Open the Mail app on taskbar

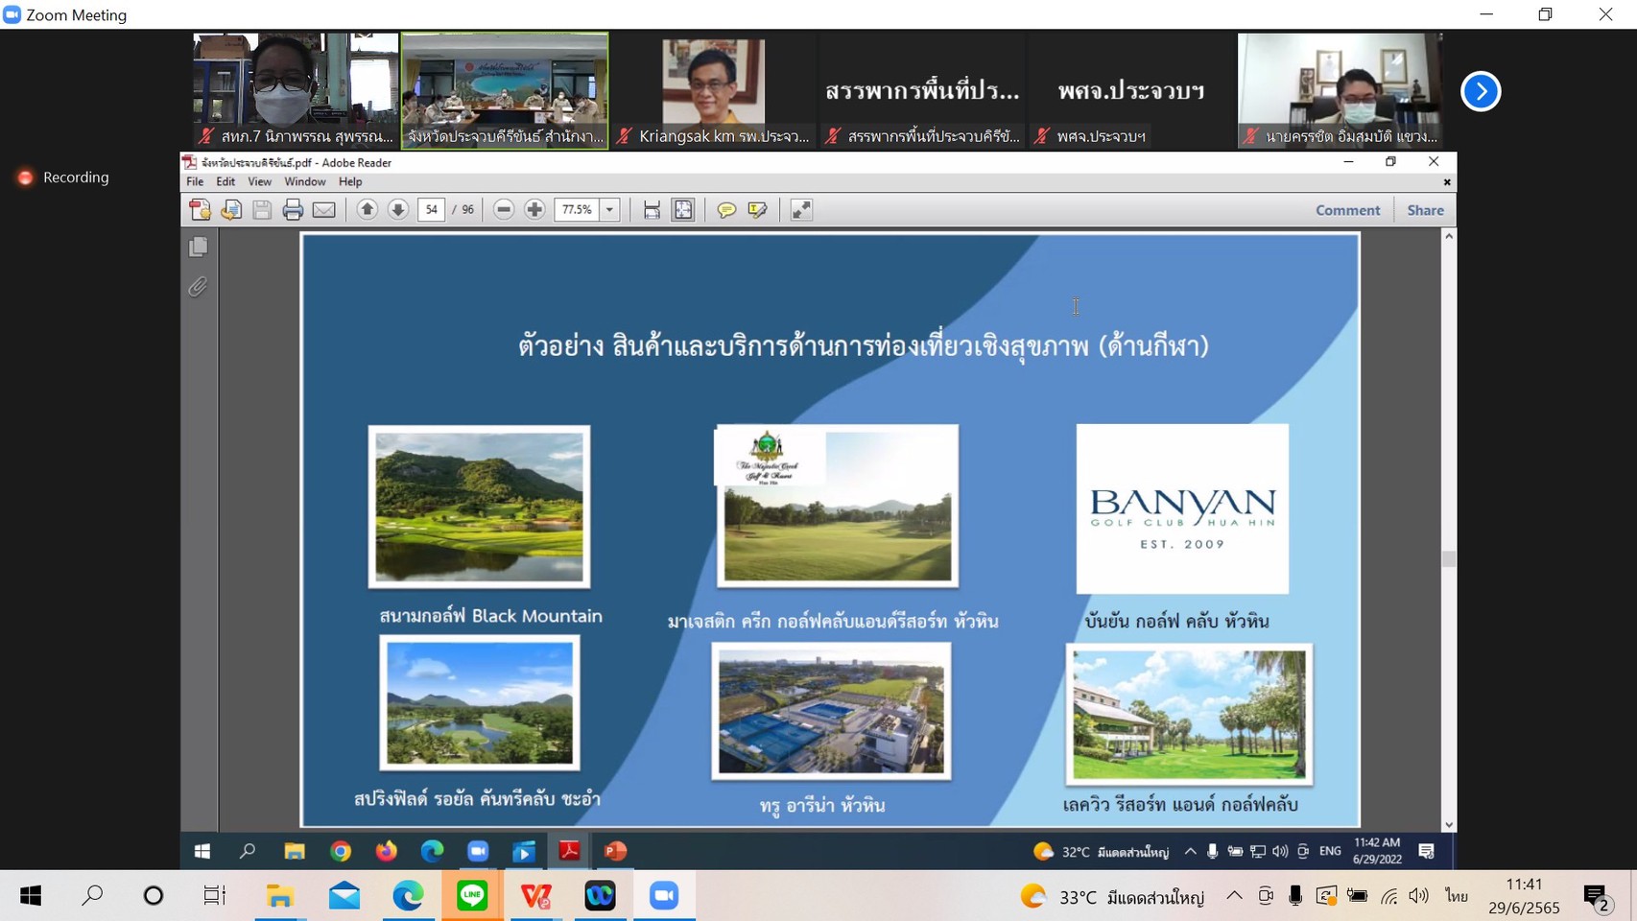click(344, 896)
